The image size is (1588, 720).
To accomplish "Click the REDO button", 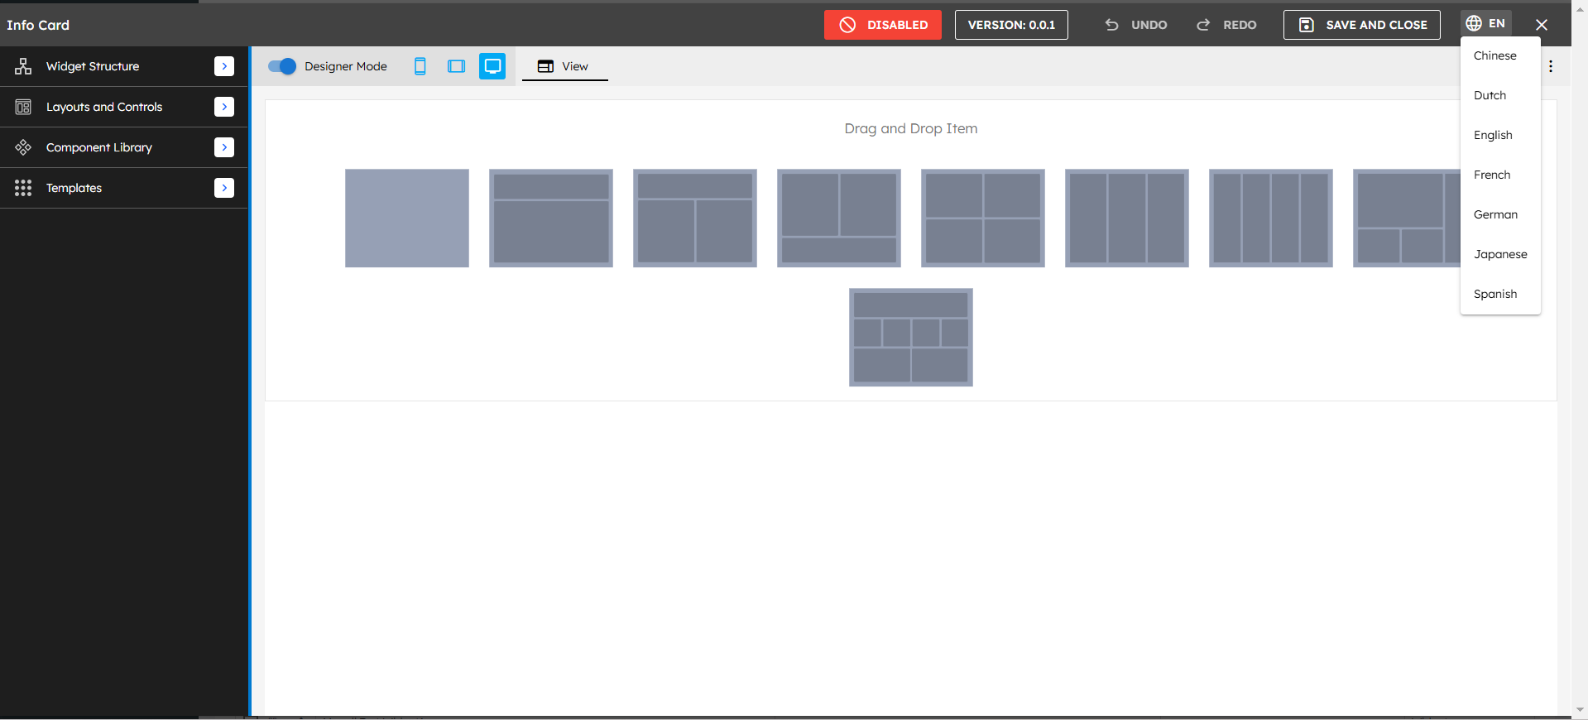I will pyautogui.click(x=1226, y=25).
